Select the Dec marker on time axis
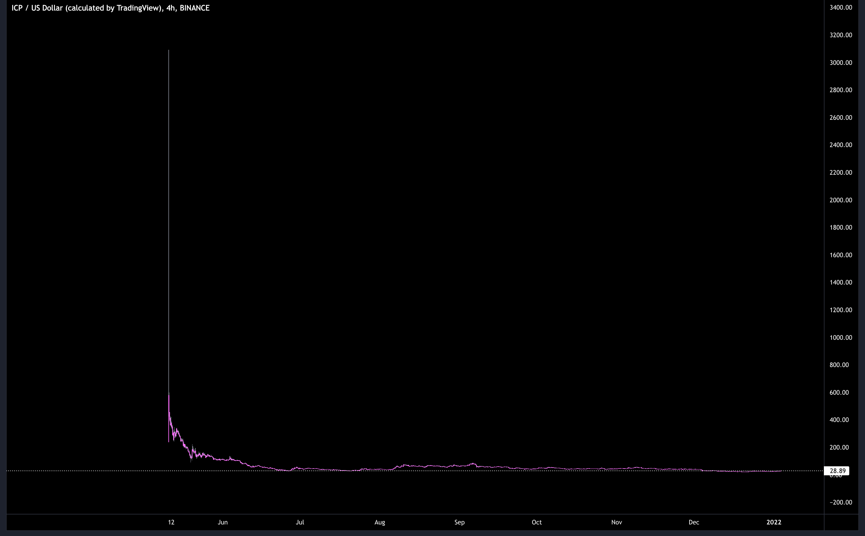 pos(694,522)
